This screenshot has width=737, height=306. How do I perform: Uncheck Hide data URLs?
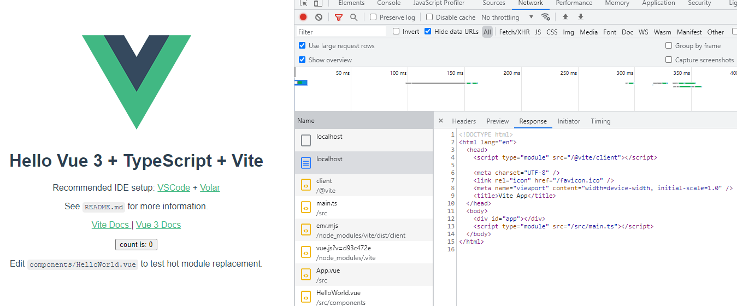(x=428, y=32)
